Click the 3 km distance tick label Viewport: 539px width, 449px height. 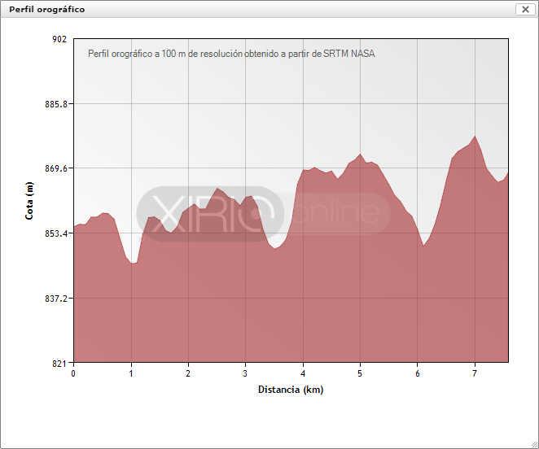tap(245, 373)
